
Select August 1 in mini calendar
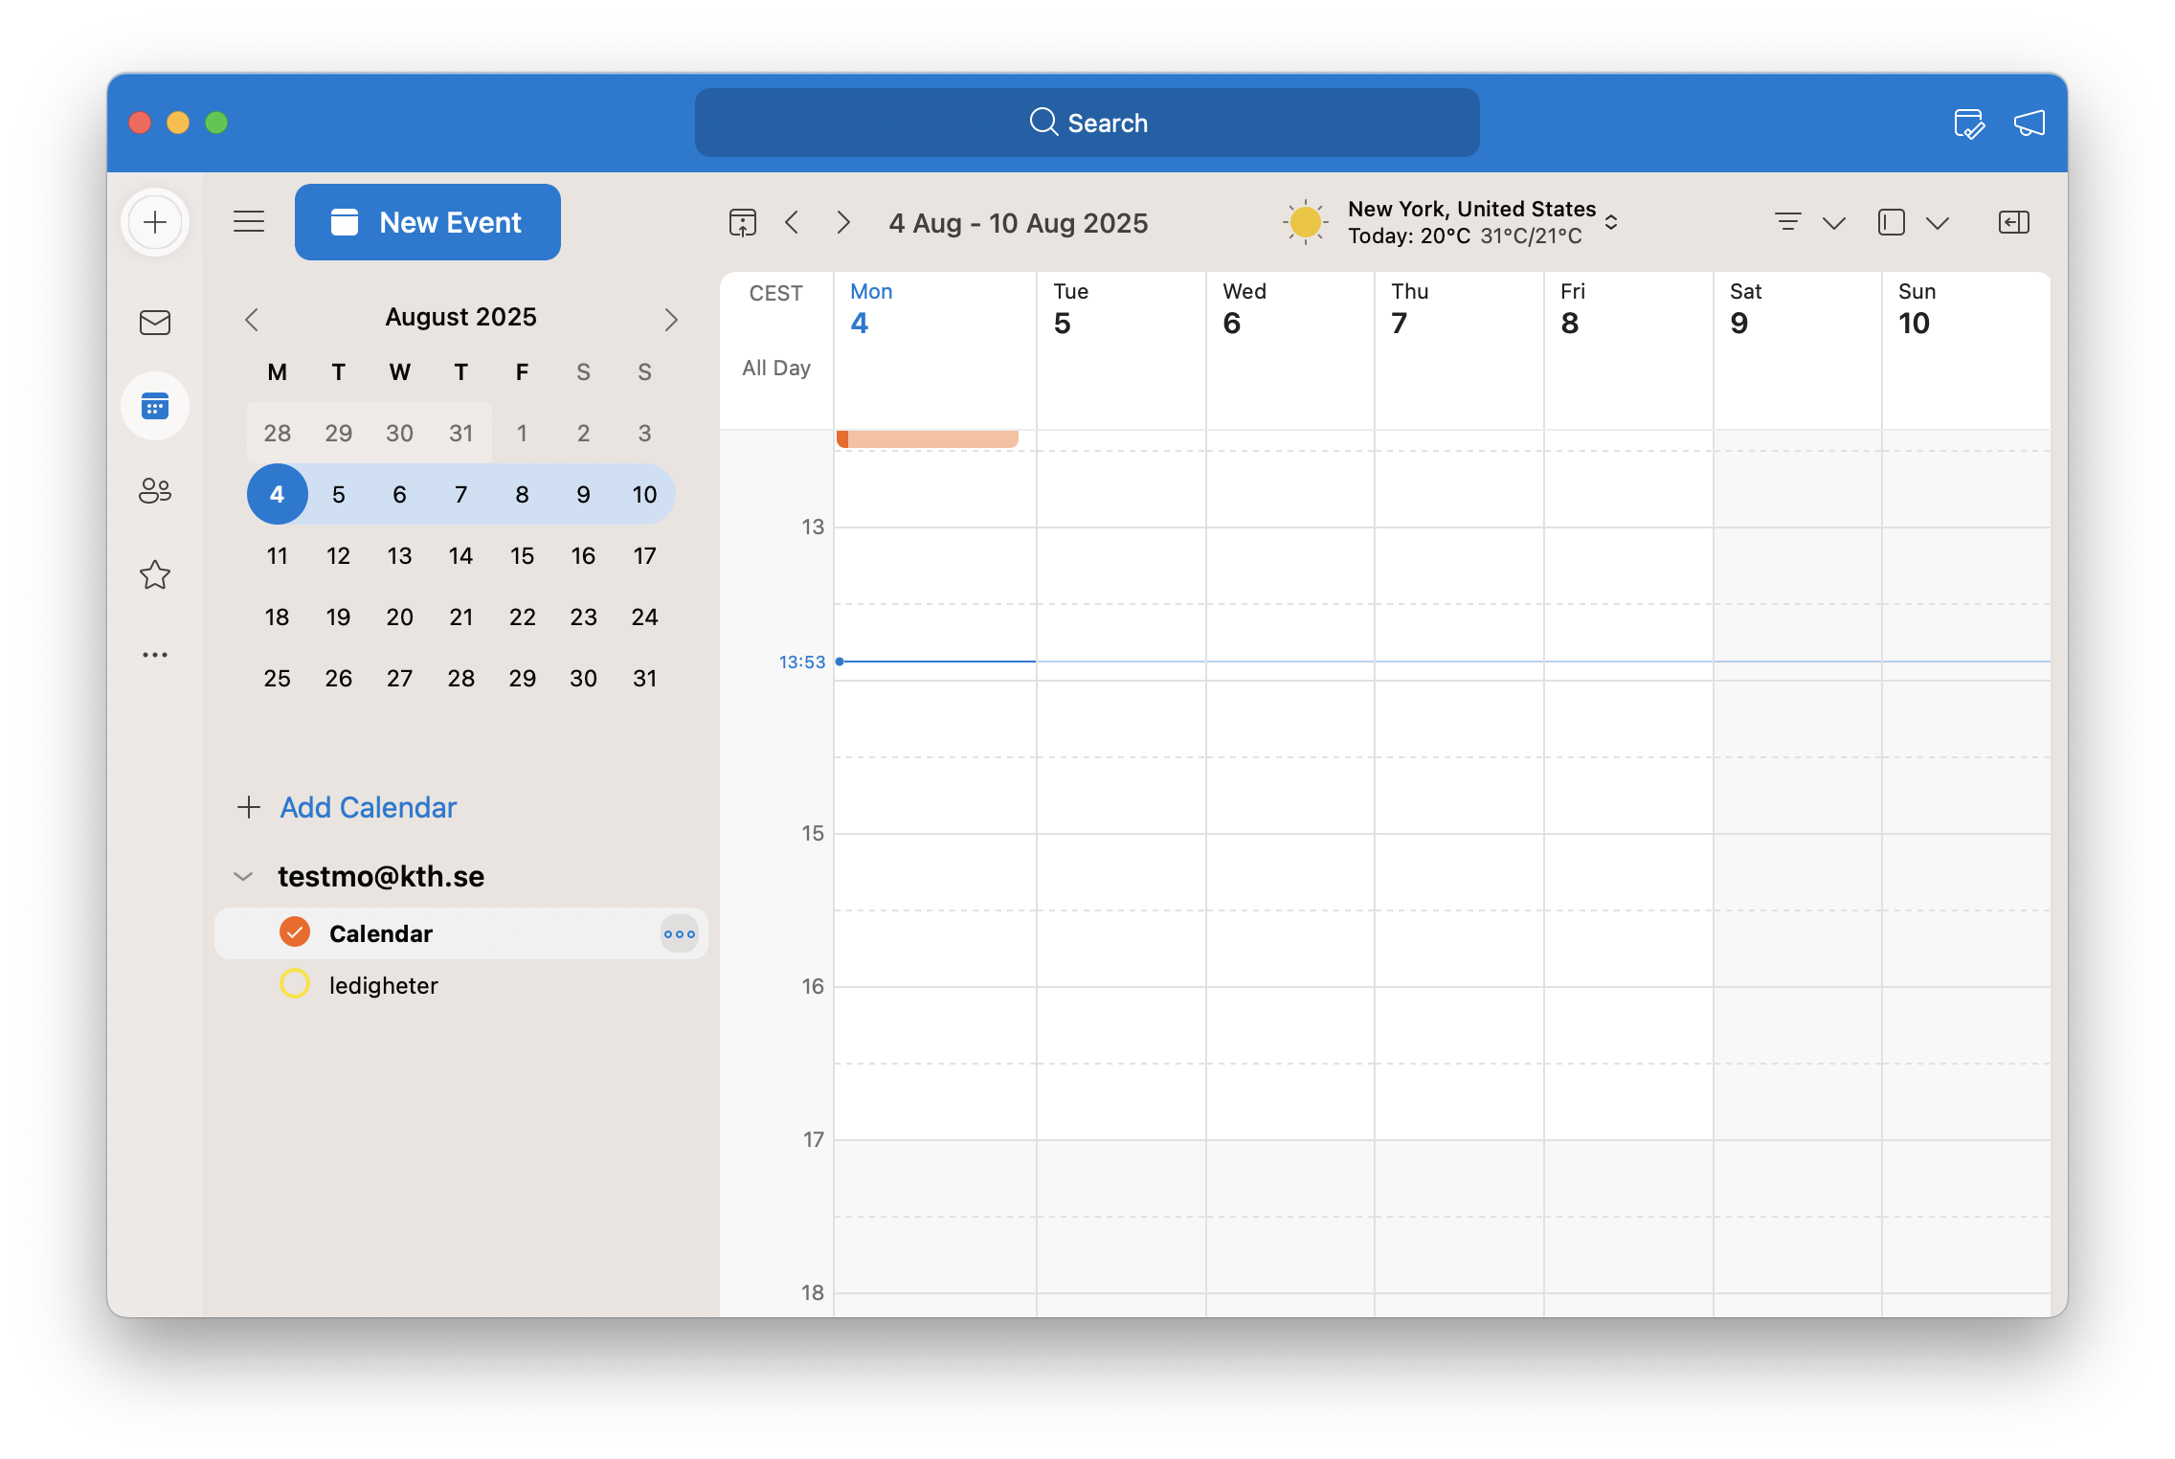(523, 433)
